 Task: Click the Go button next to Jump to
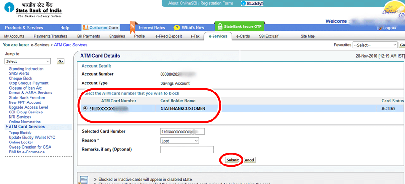(61, 61)
